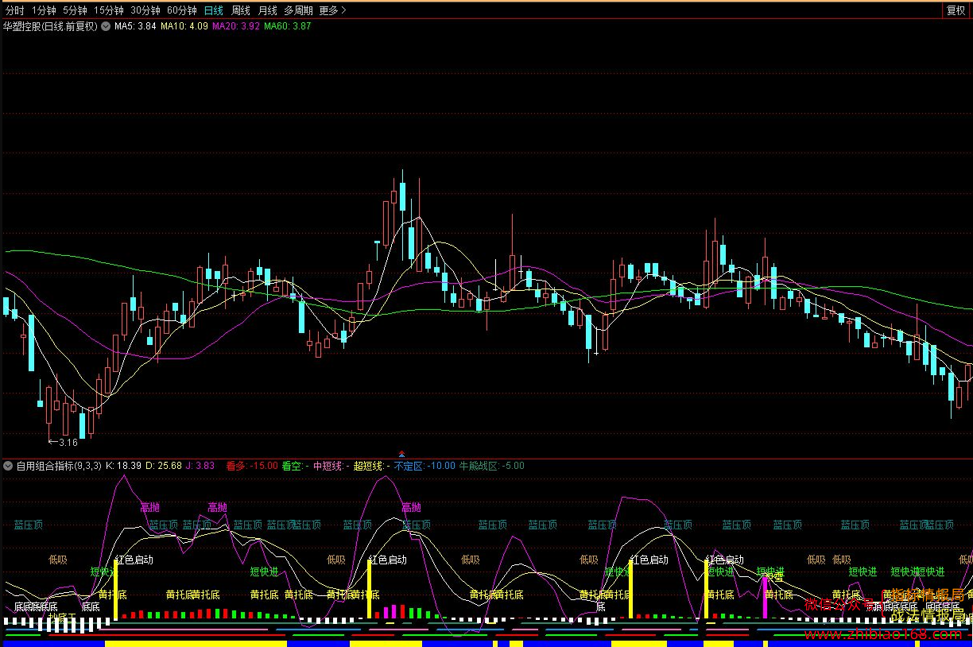
Task: Switch to the 周线 weekly chart tab
Action: point(241,10)
